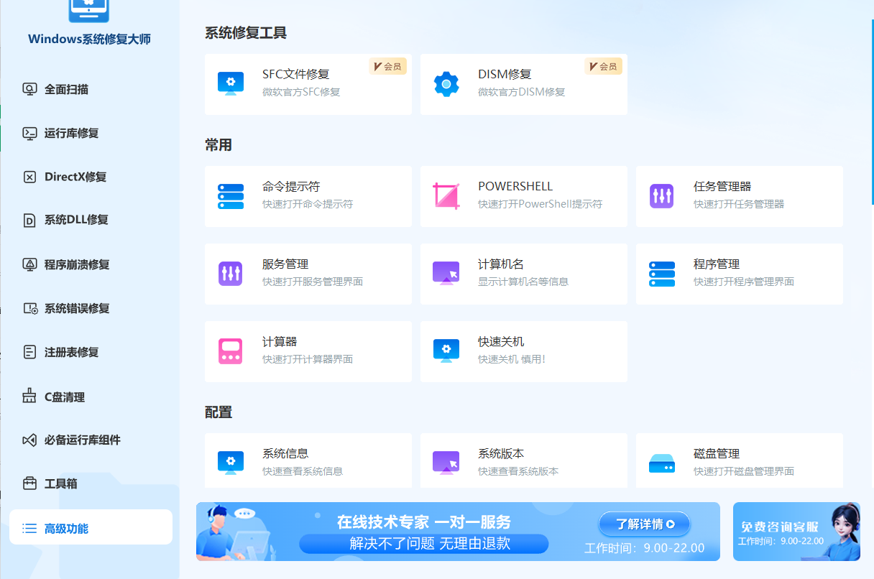
Task: Click the DISM修复 gear icon
Action: pos(446,84)
